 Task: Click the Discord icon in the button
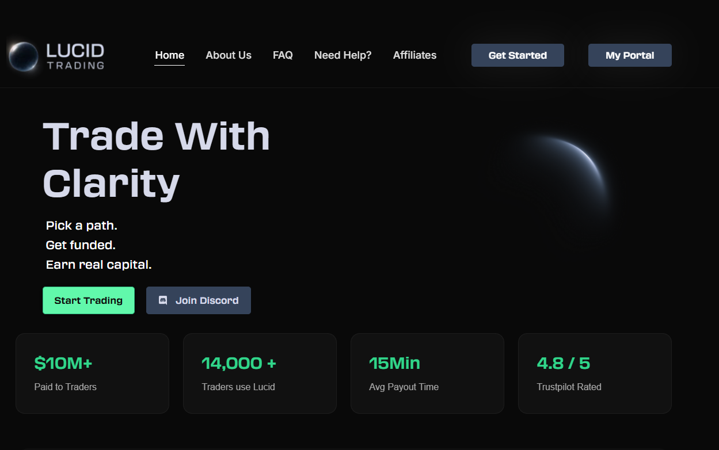(x=163, y=300)
